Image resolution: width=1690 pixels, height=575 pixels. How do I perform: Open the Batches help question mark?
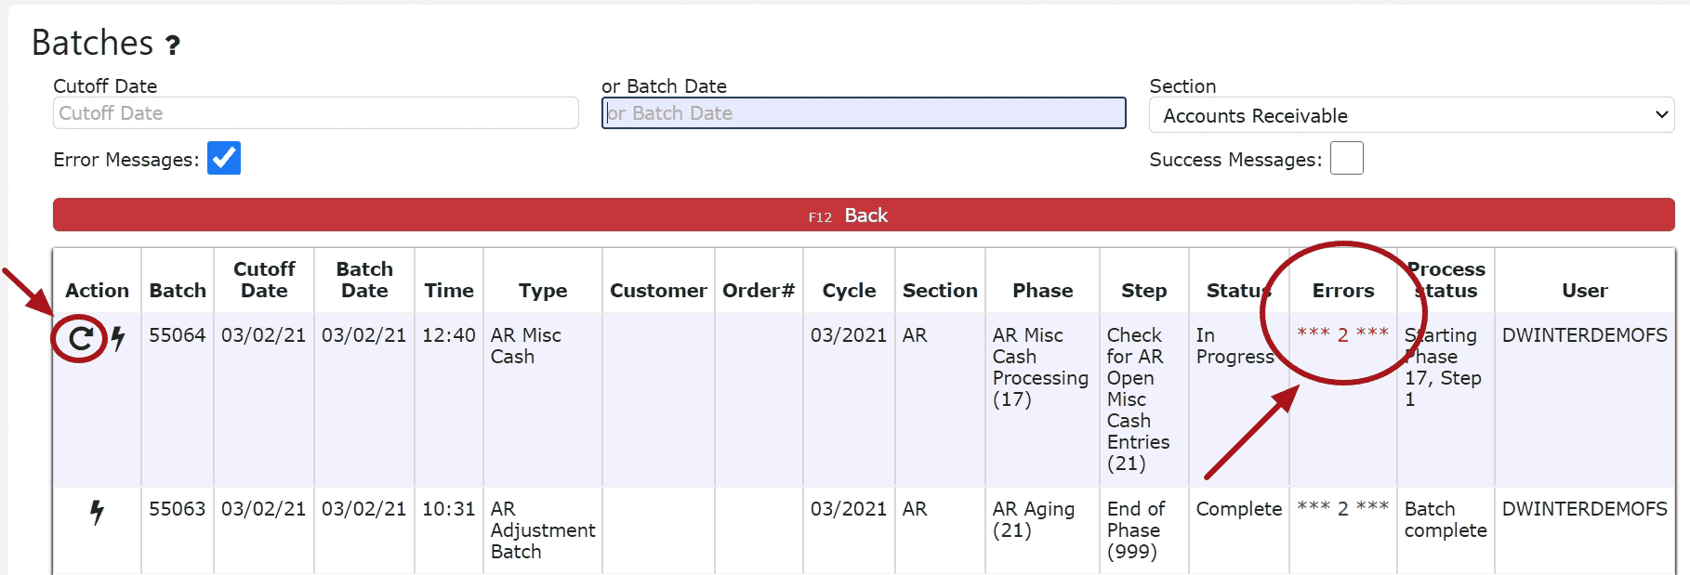pos(173,45)
